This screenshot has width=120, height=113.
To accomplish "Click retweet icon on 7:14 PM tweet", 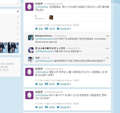I will click(46, 29).
